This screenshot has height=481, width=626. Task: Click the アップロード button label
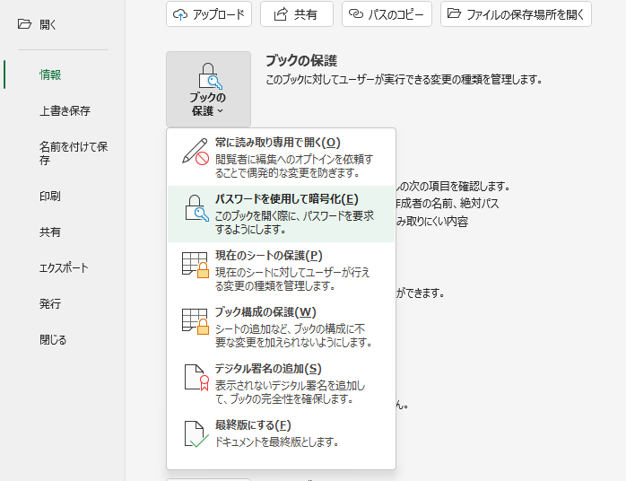point(218,14)
